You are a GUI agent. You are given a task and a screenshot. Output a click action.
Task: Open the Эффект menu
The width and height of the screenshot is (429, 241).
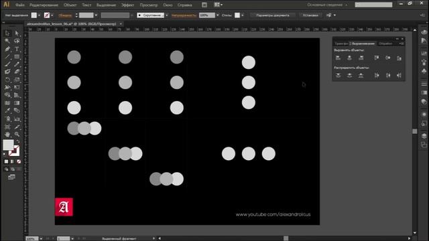(x=127, y=5)
